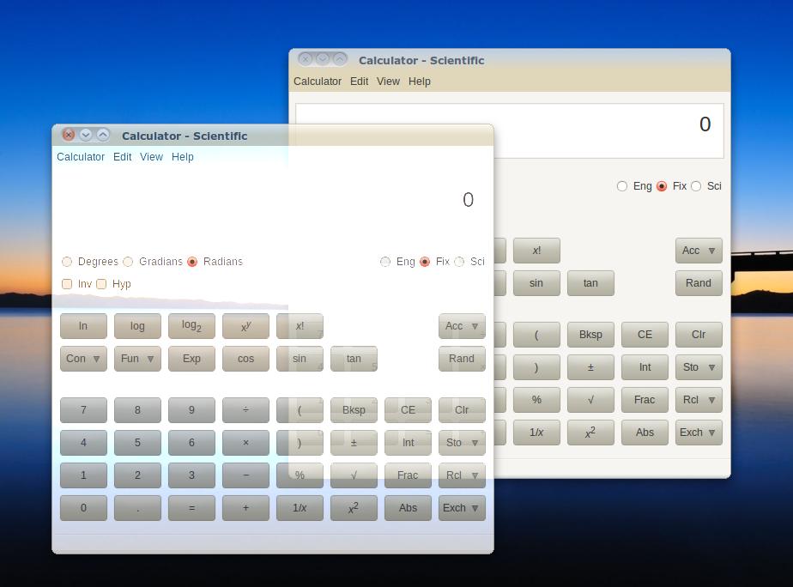Click the log base 2 key

191,326
